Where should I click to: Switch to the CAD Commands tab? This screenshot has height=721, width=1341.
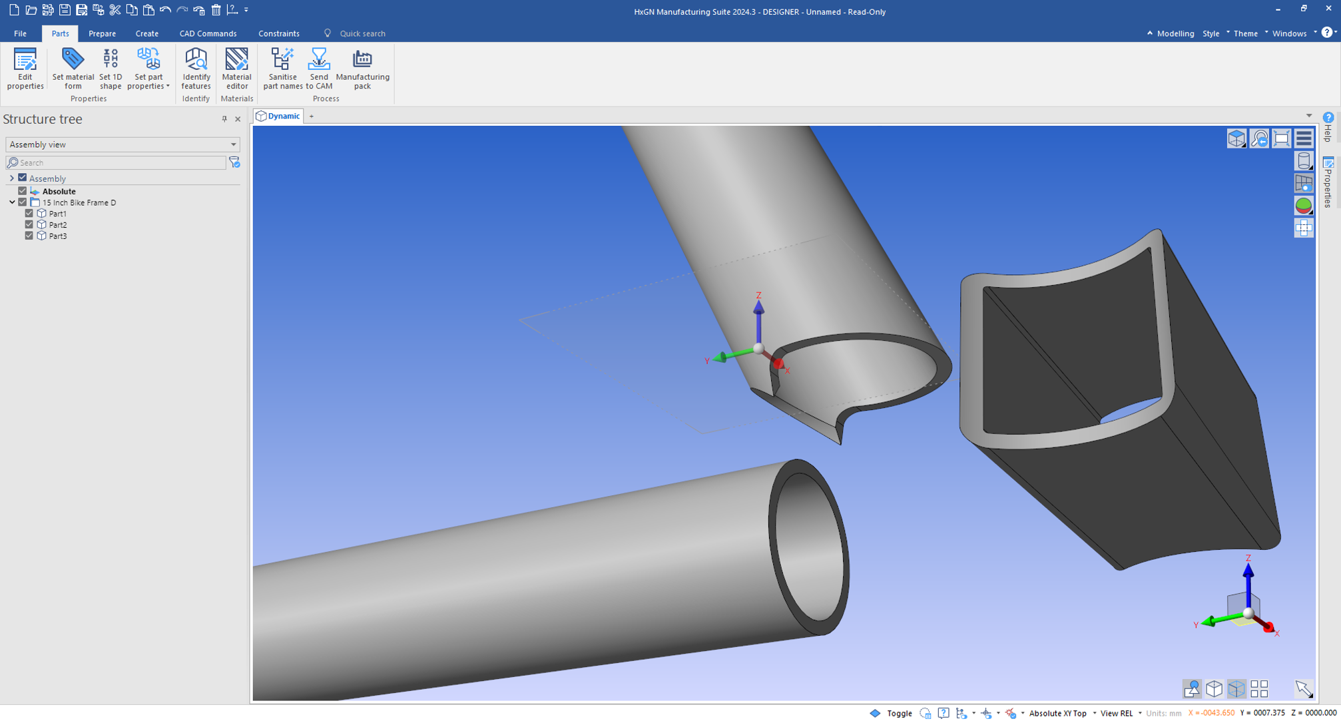(x=208, y=33)
